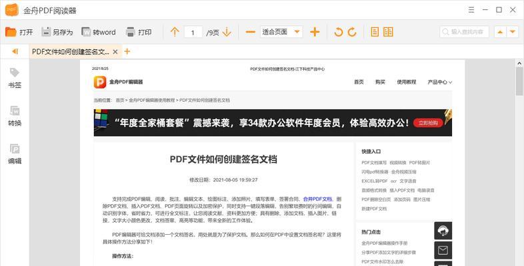
Task: Click the 操作方法： heading text
Action: (x=123, y=256)
